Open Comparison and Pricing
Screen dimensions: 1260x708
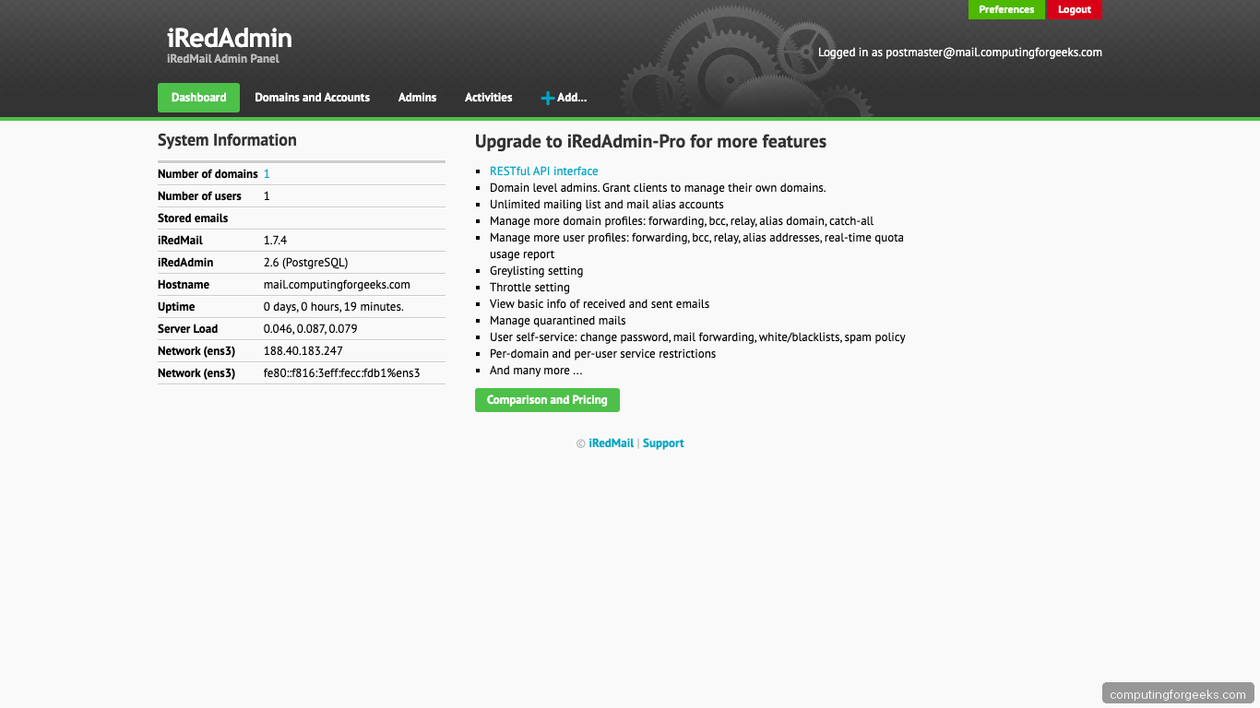click(x=547, y=399)
